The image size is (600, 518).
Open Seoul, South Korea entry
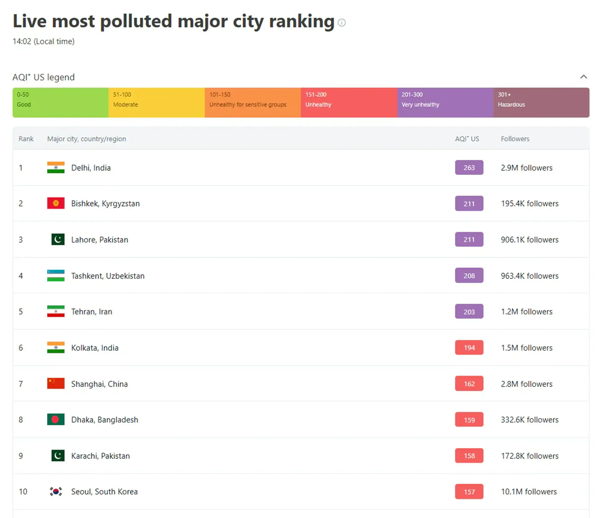104,491
